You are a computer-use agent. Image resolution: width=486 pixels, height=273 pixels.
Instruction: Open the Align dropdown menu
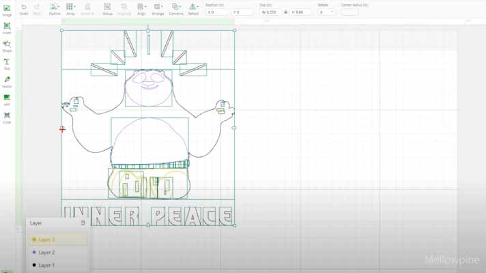point(141,8)
